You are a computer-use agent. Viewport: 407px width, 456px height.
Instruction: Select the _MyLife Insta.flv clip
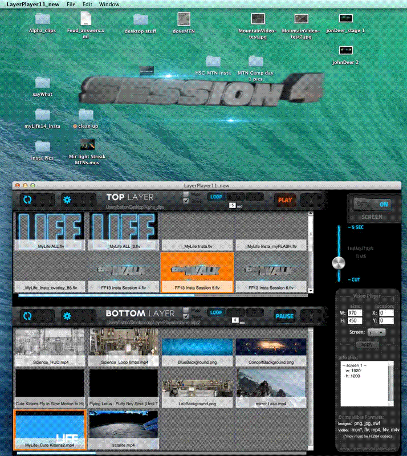tap(197, 231)
